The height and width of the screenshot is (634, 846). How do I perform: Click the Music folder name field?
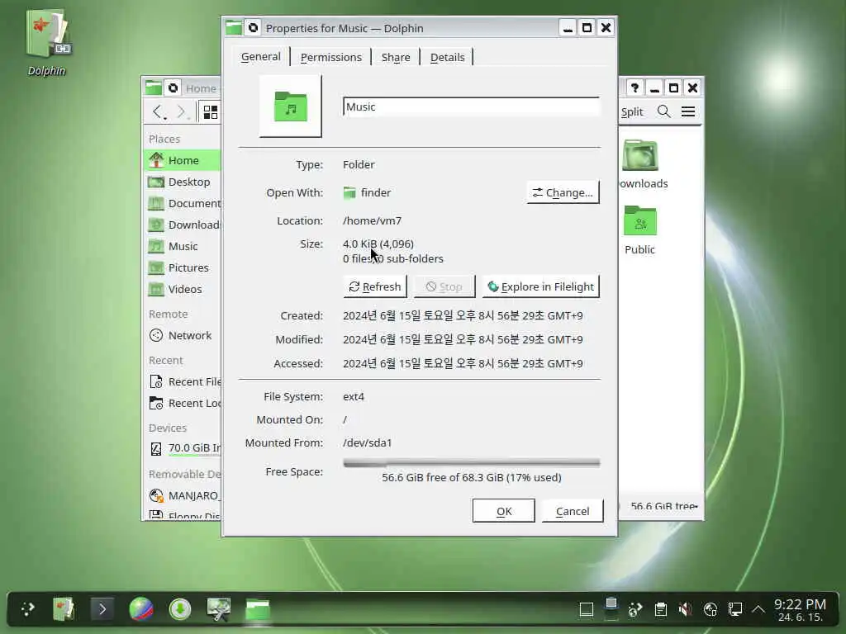point(471,106)
